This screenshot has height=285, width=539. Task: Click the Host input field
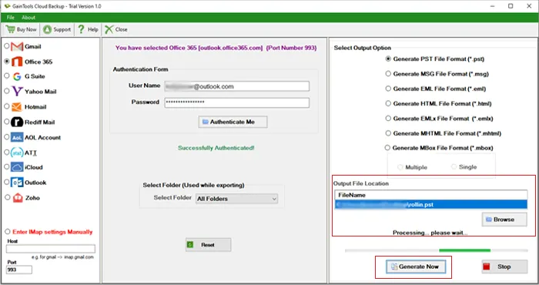(x=51, y=249)
